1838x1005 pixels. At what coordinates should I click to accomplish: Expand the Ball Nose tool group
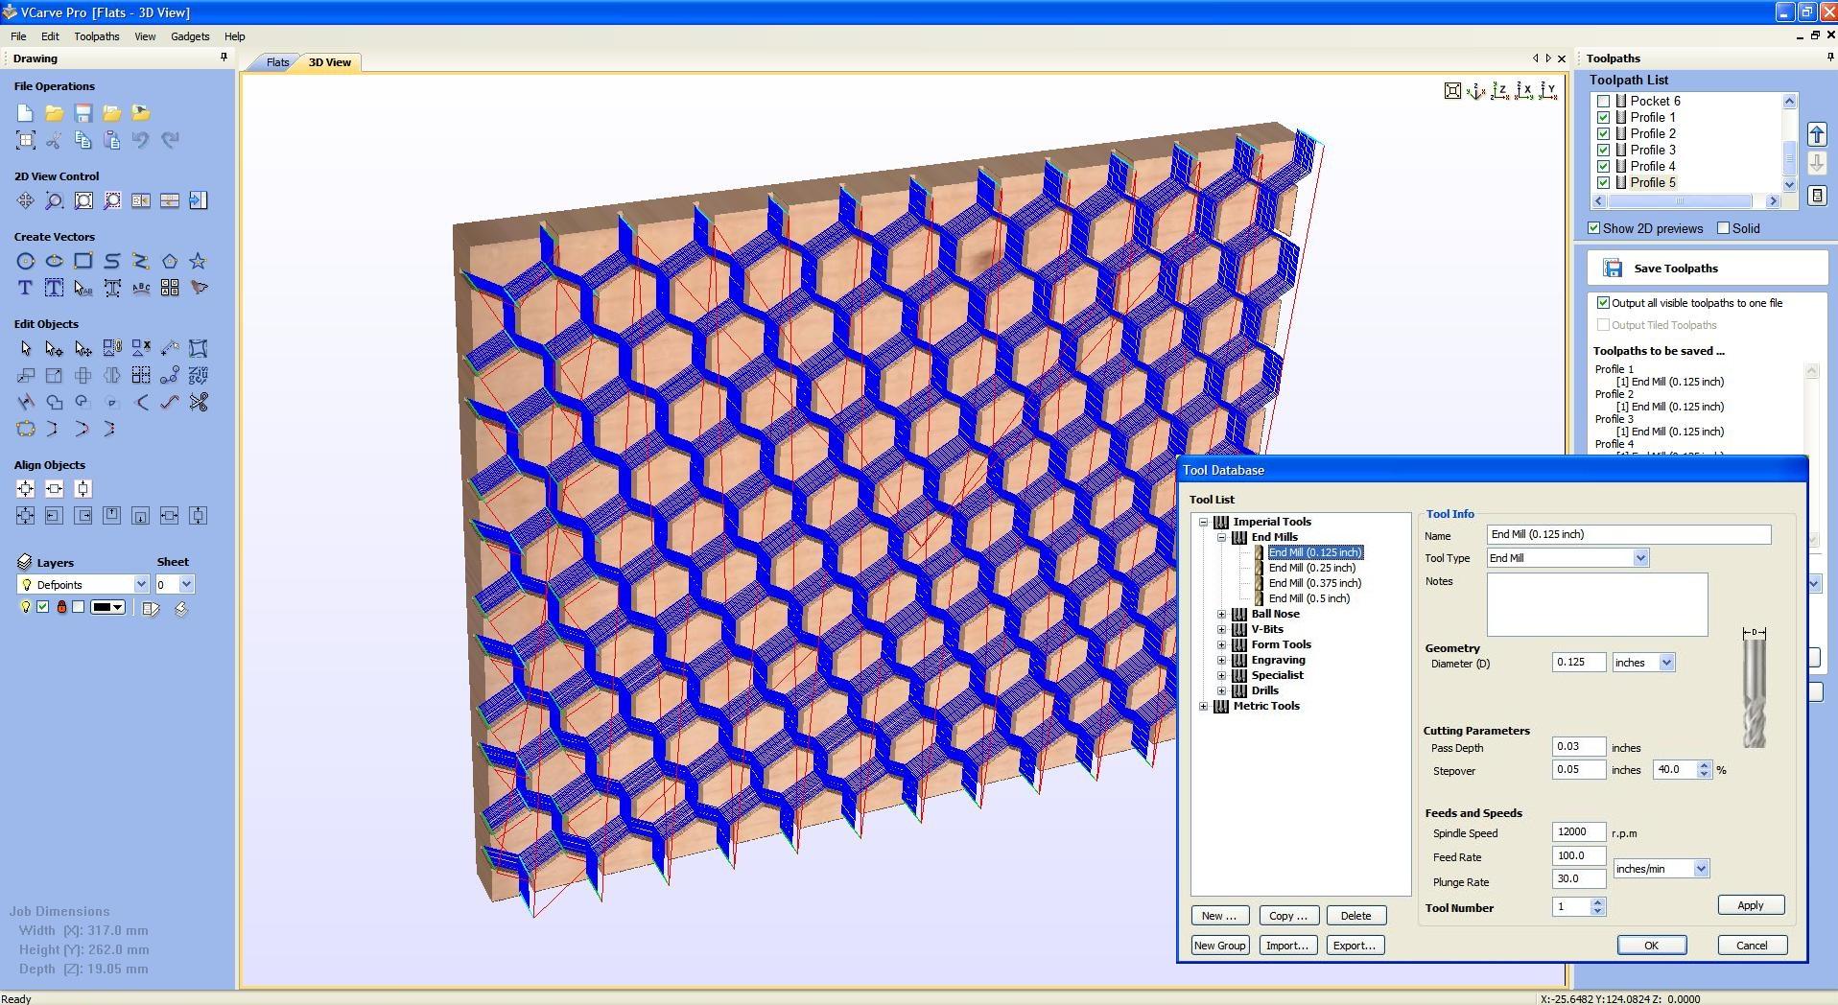pos(1221,614)
